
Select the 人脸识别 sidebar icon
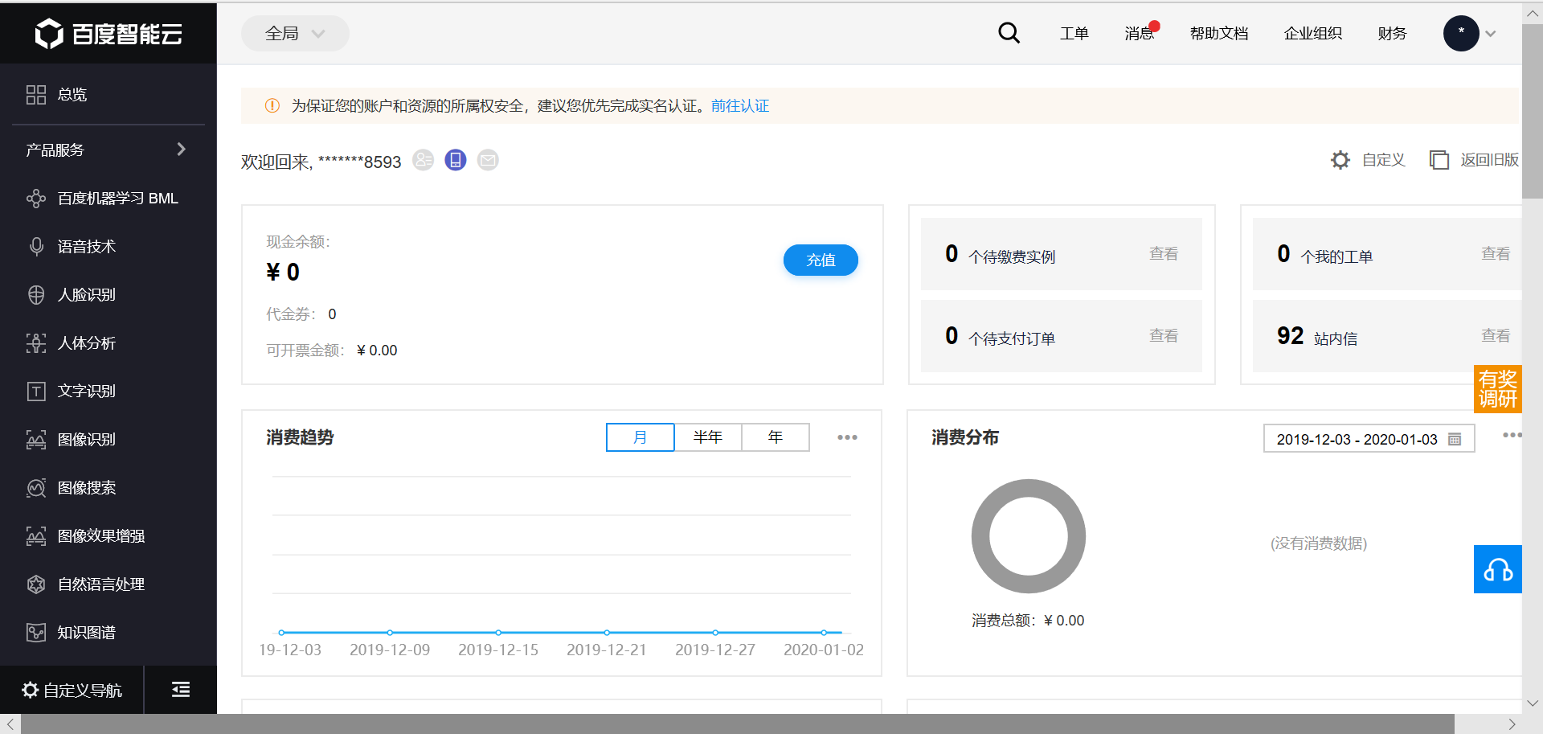36,294
